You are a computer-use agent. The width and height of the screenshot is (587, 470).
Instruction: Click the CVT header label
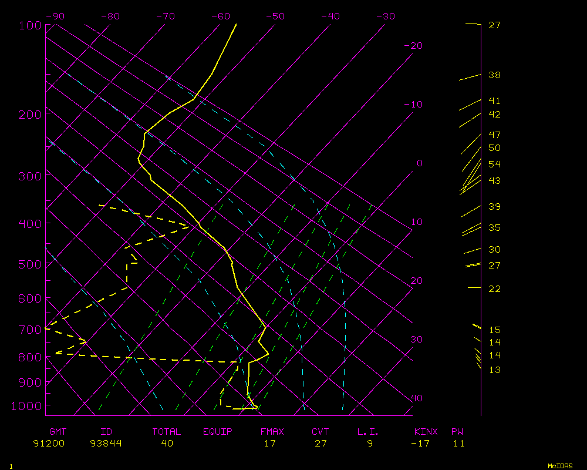tap(320, 432)
